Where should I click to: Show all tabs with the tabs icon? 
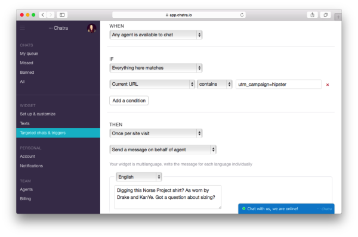[x=325, y=15]
